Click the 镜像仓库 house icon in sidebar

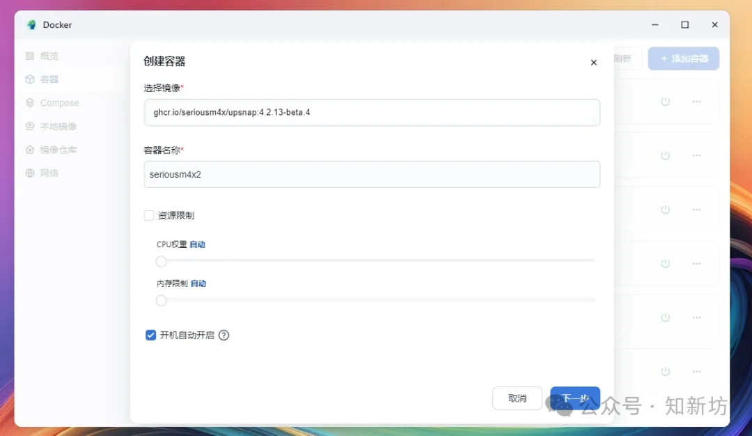pyautogui.click(x=30, y=150)
